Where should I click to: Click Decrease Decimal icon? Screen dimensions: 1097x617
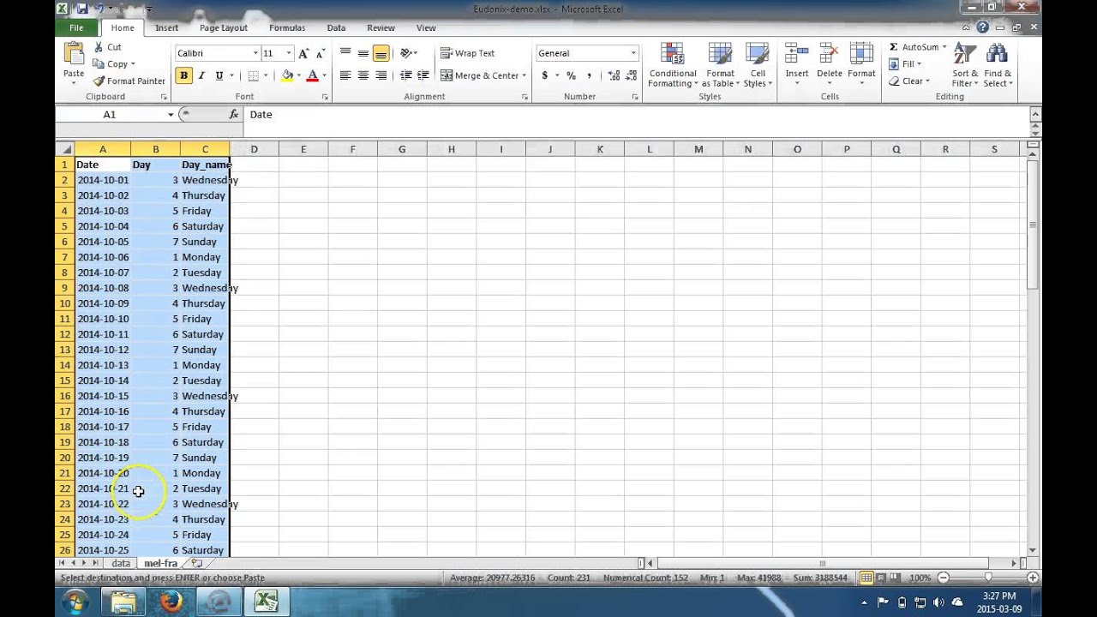click(x=632, y=75)
